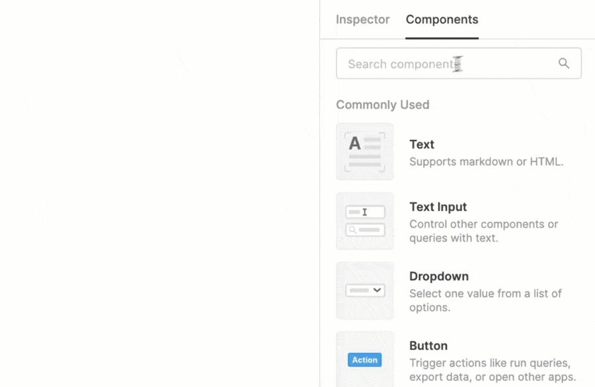Pick the Dropdown component thumbnail icon
Viewport: 595px width, 387px height.
pos(365,290)
